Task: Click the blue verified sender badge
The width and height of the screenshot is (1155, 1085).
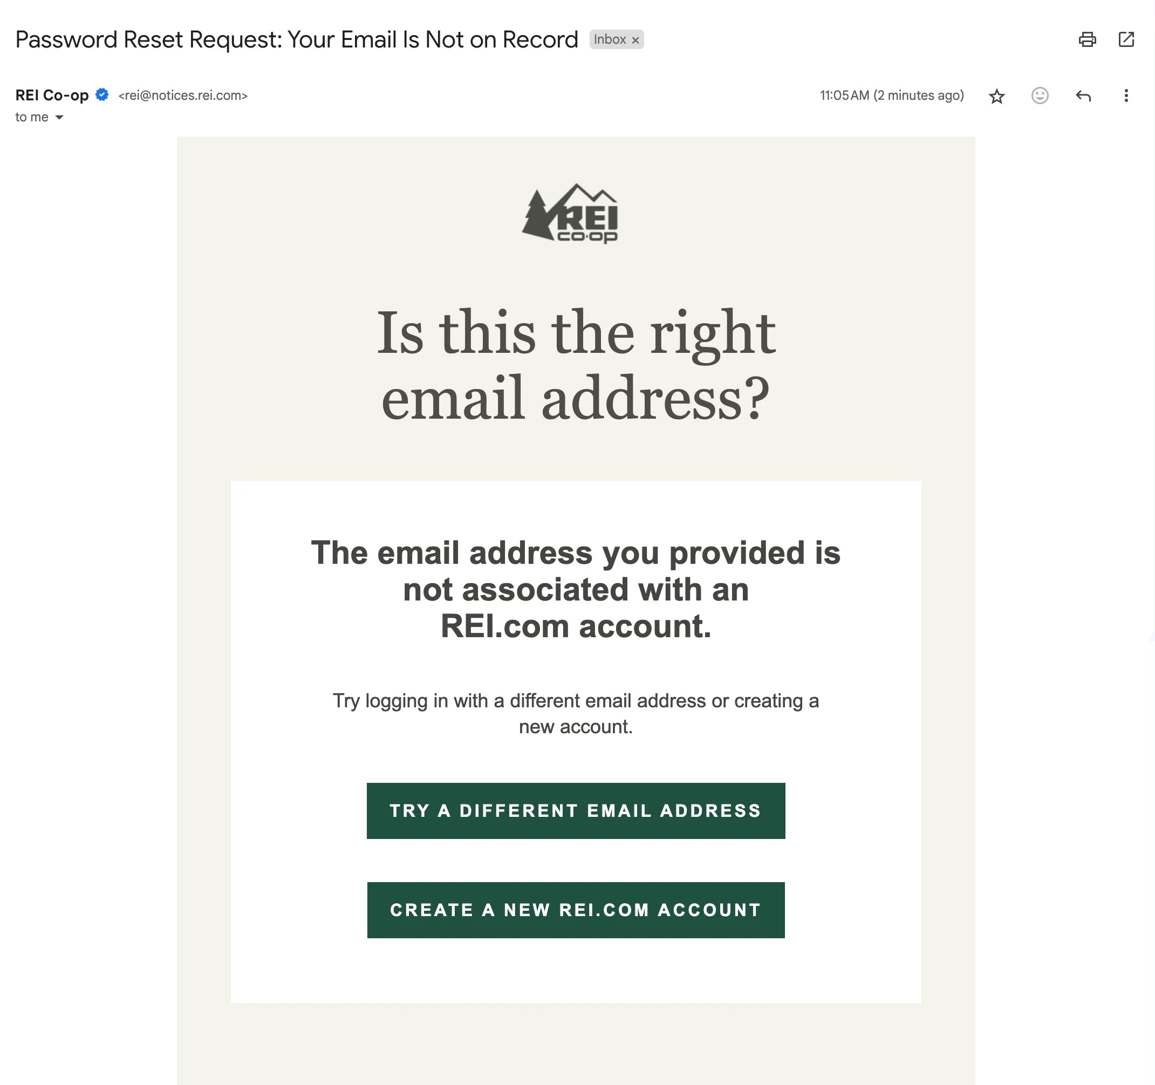Action: [102, 95]
